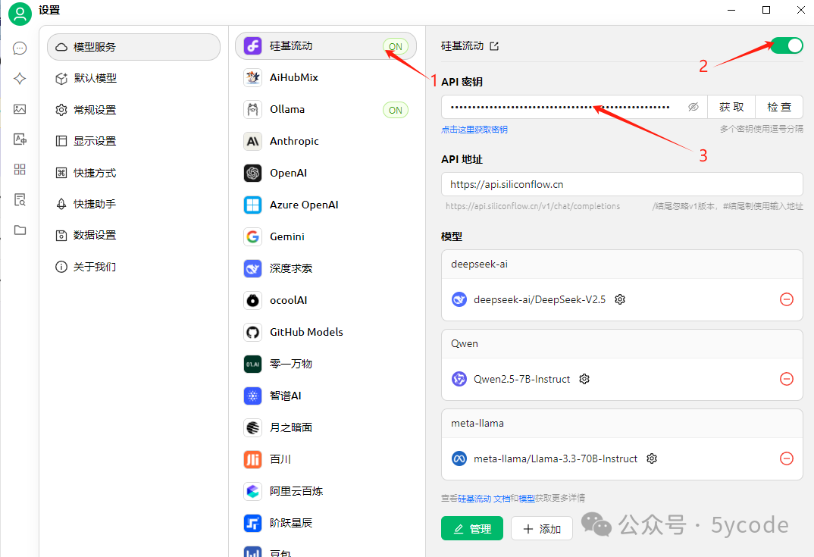This screenshot has height=557, width=814.
Task: Open 快捷方式 settings section
Action: pyautogui.click(x=133, y=173)
